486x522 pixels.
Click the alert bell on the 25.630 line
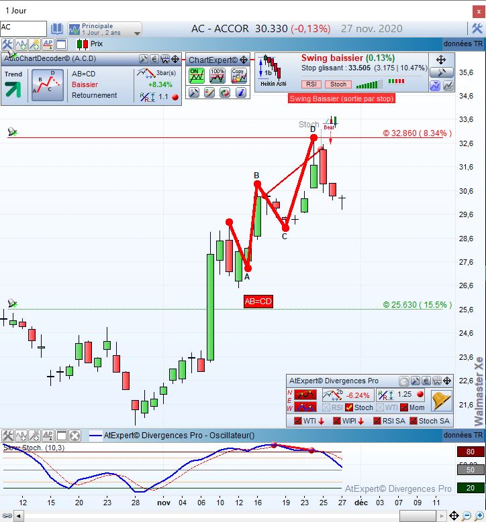12,304
